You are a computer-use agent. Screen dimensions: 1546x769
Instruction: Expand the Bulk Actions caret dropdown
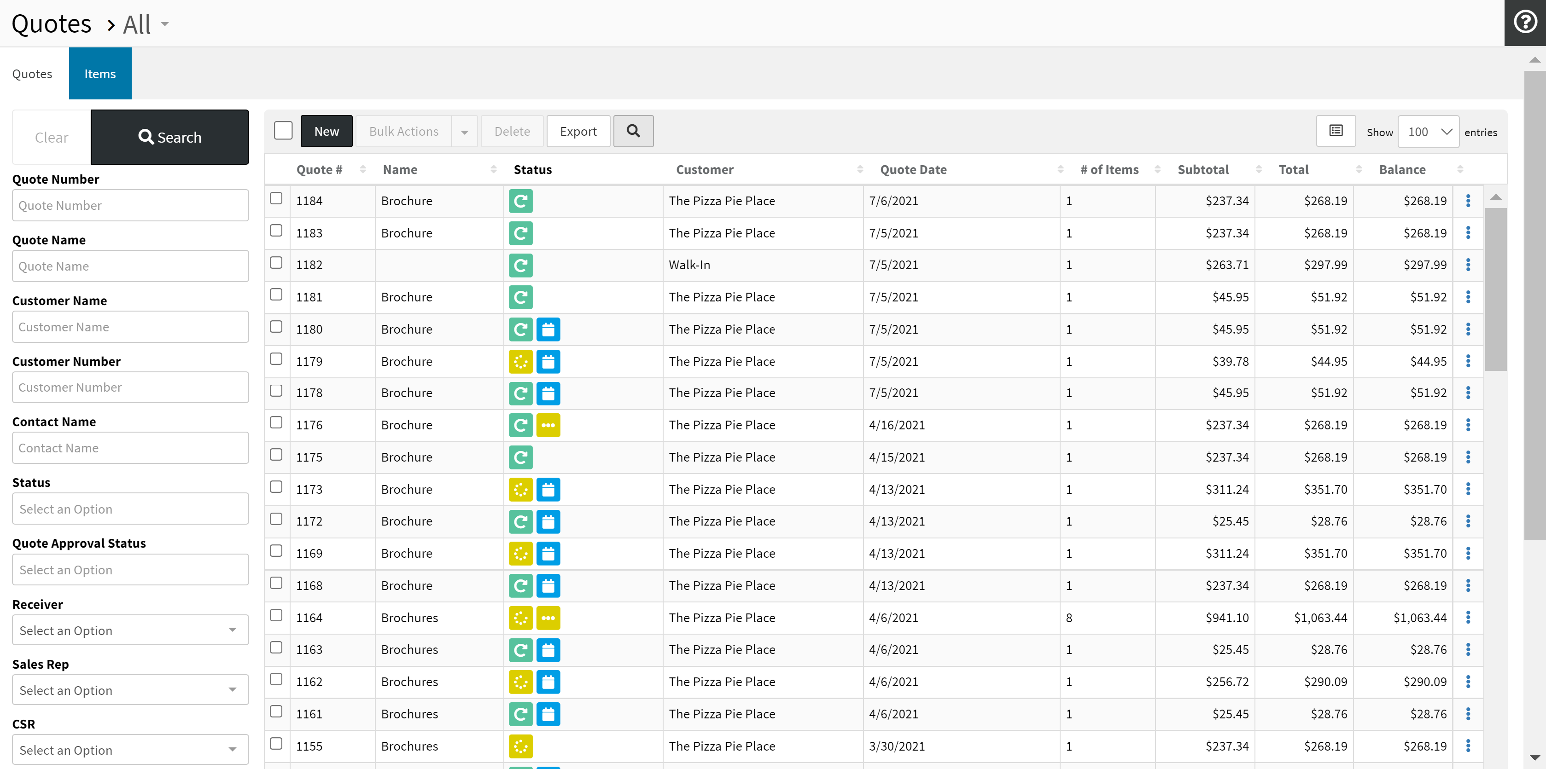coord(464,132)
